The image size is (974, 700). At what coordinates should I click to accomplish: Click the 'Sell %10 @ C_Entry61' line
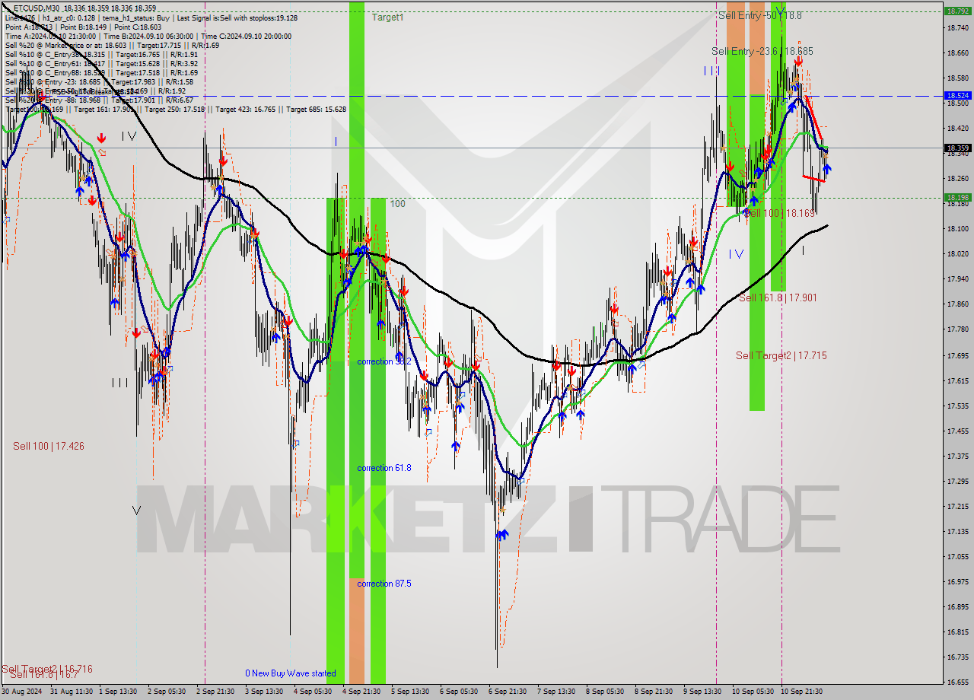(x=101, y=63)
